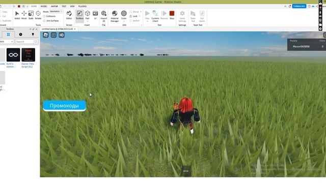The height and width of the screenshot is (183, 326).
Task: Activate the Scale tool
Action: click(x=31, y=15)
